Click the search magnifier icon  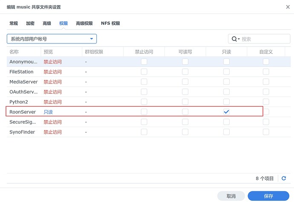click(x=234, y=39)
